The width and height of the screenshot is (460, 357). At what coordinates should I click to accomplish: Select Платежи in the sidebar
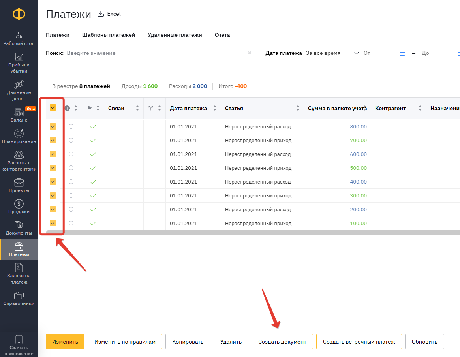(x=19, y=250)
